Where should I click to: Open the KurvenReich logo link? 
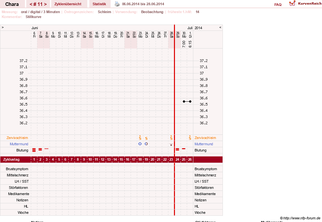pos(305,4)
